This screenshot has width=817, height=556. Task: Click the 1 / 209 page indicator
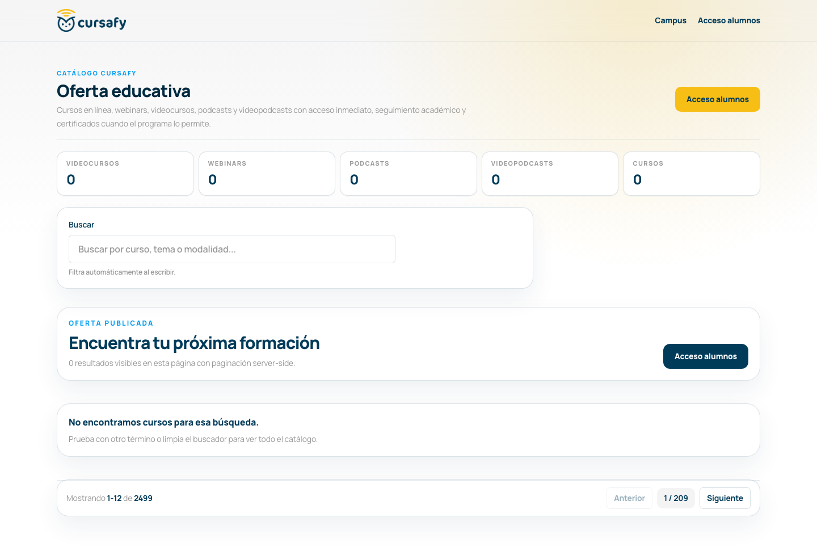[676, 498]
